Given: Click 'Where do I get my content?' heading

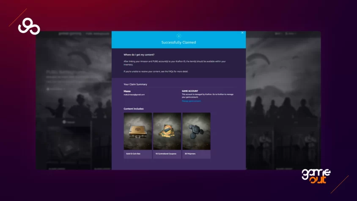Looking at the screenshot, I should pos(139,55).
